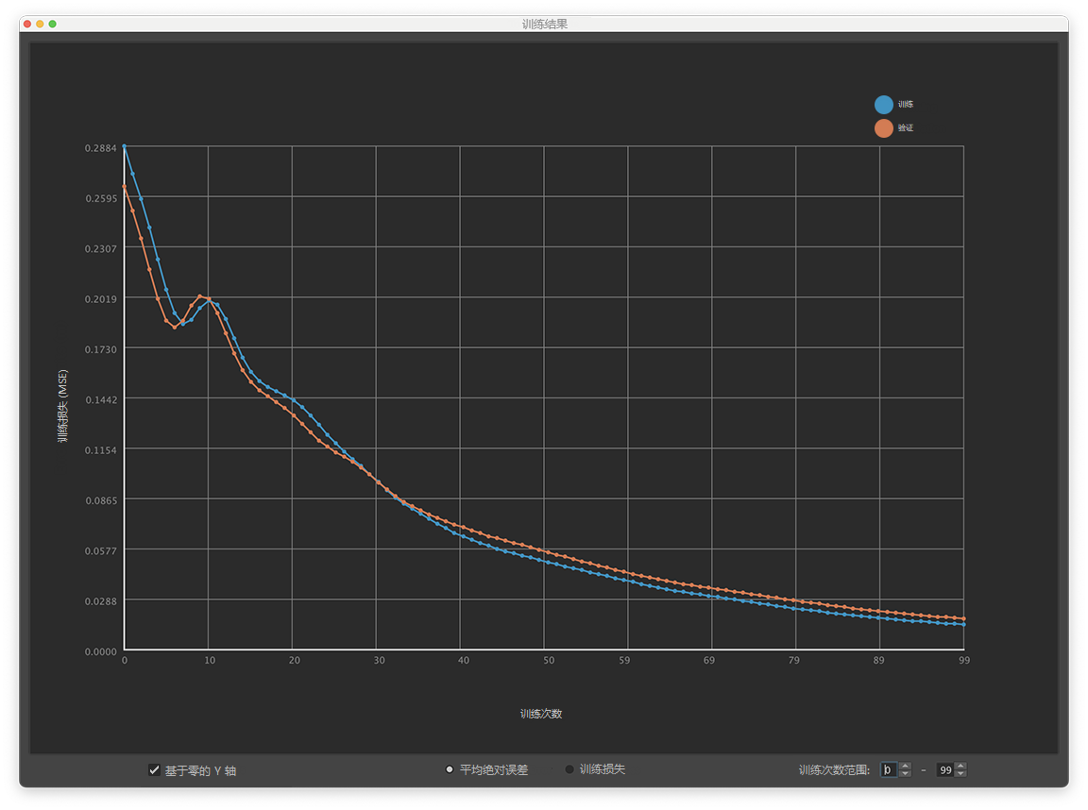Click the 0.2595 y-axis value

(x=101, y=199)
